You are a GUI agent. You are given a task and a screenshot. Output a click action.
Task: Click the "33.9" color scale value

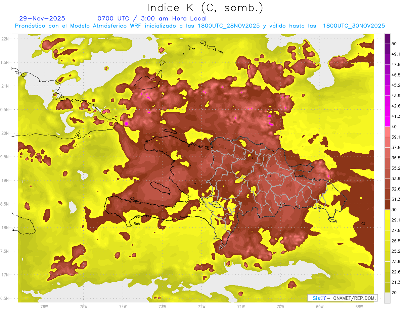pyautogui.click(x=396, y=178)
